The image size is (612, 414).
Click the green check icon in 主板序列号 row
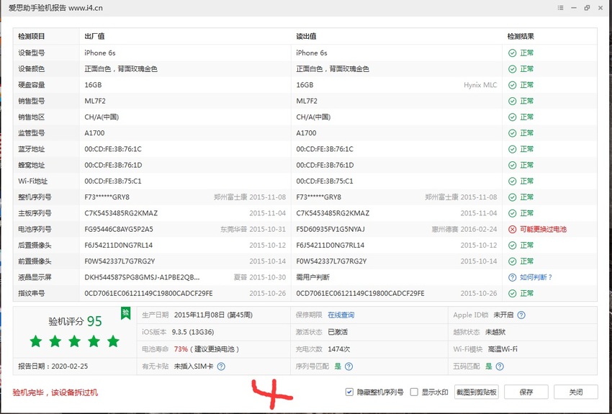[512, 213]
